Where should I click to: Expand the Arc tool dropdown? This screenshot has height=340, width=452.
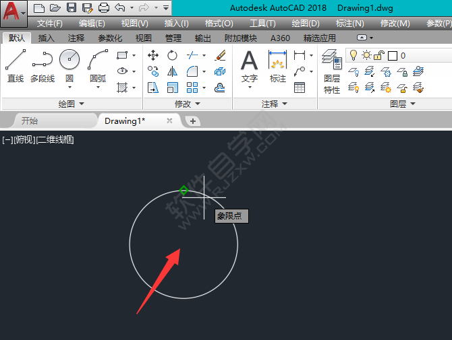tap(98, 87)
